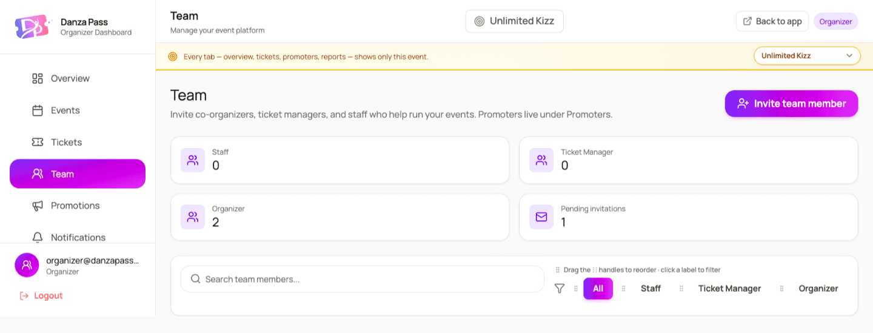Click Invite team member button
Image resolution: width=873 pixels, height=333 pixels.
click(791, 104)
